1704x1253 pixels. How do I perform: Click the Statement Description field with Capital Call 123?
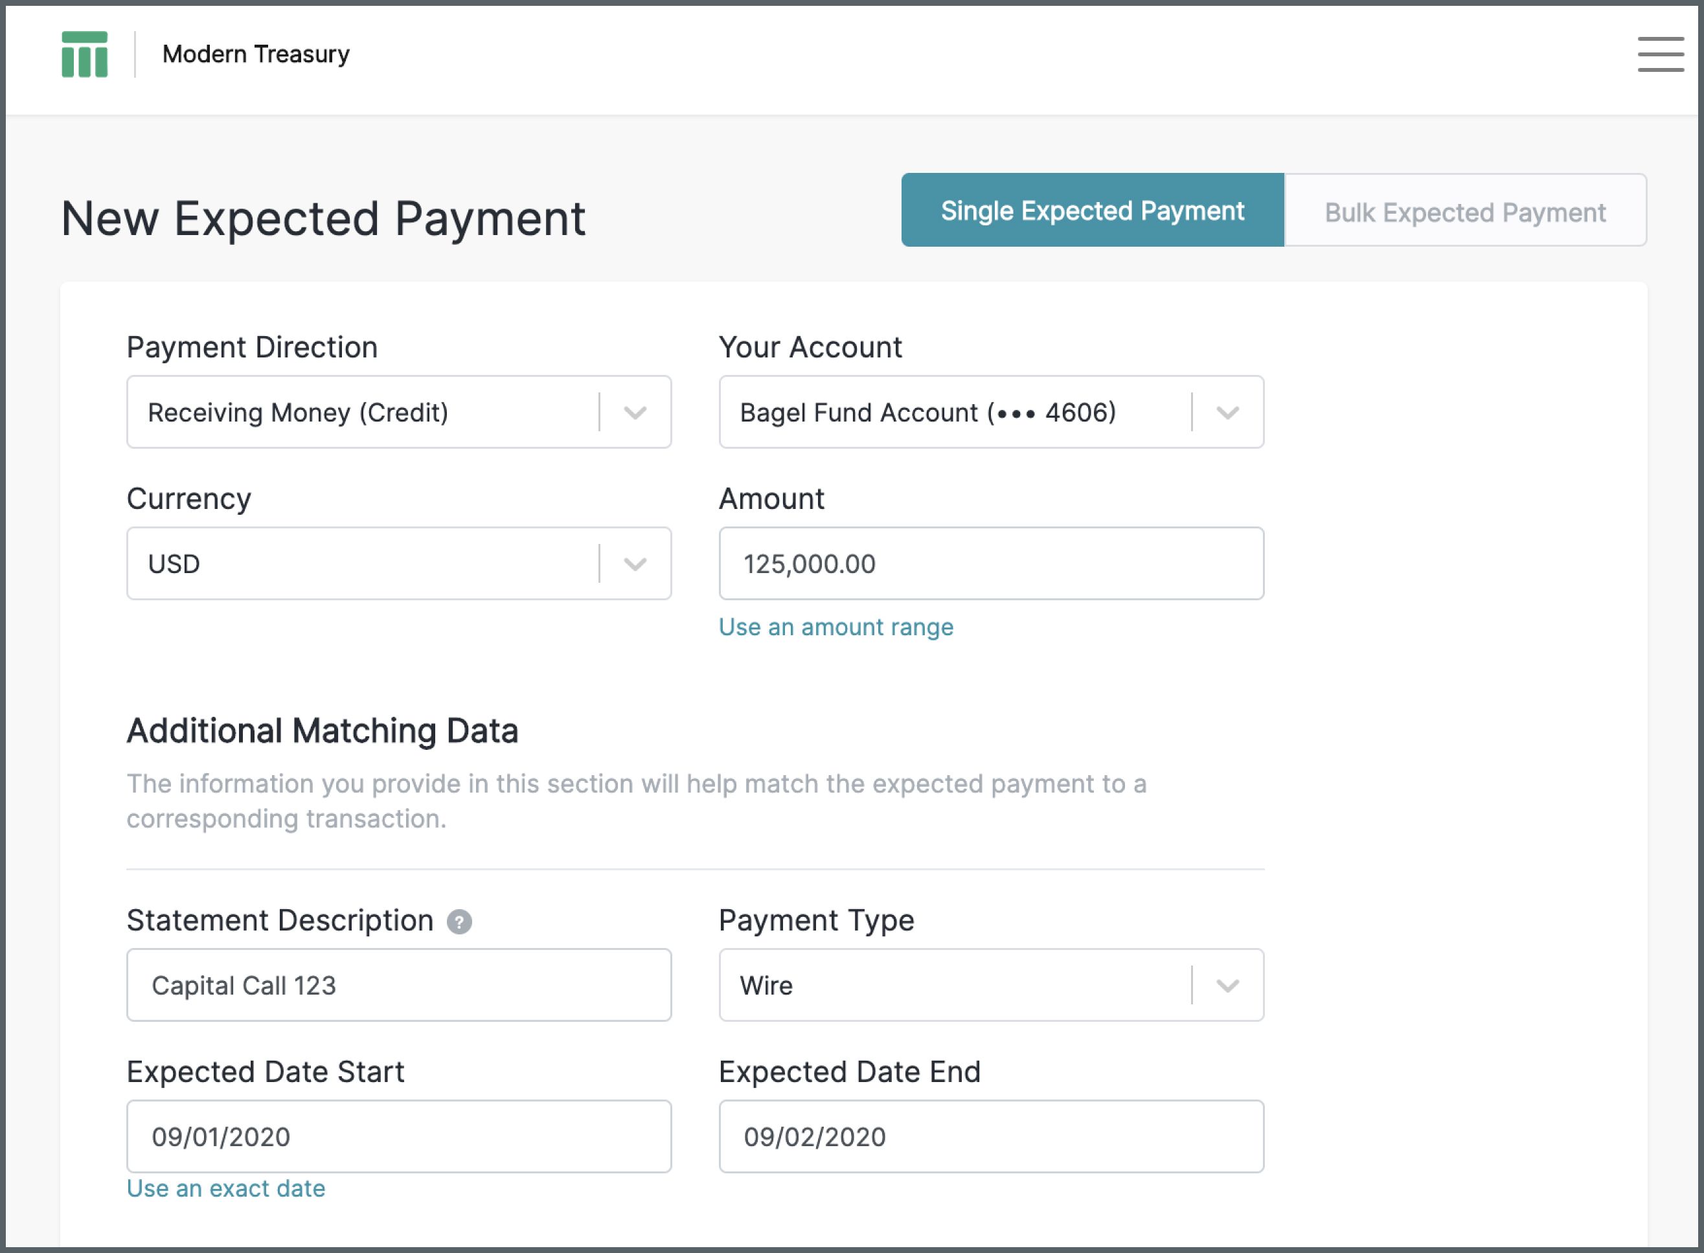398,986
